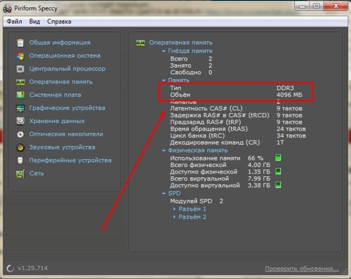This screenshot has height=279, width=351.
Task: Click the Предзаряд RAS# (tRP) row
Action: 236,122
